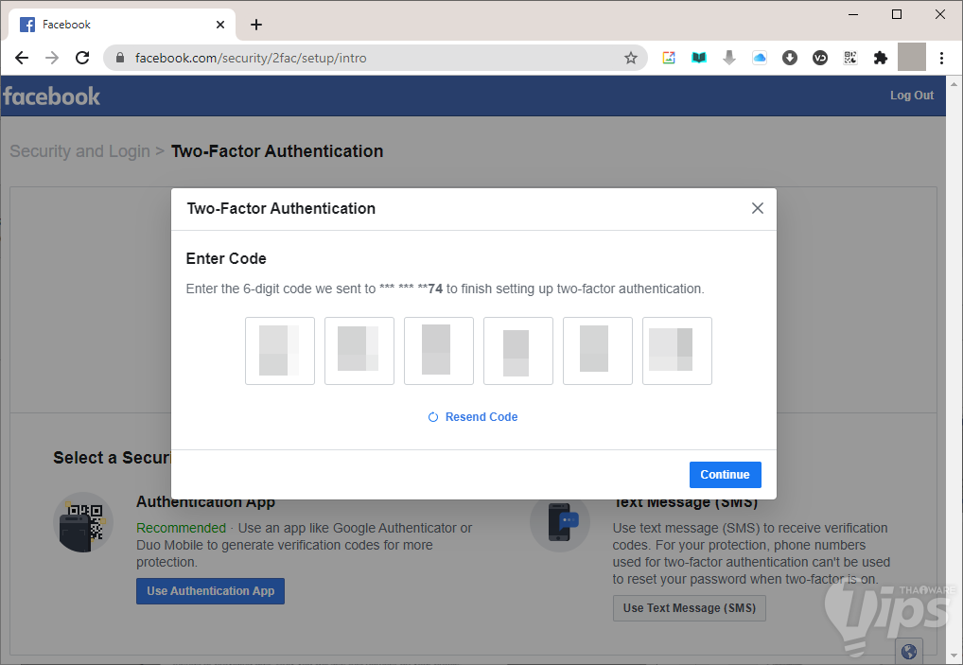Click the third code digit box
Screen dimensions: 963x665
click(x=439, y=351)
